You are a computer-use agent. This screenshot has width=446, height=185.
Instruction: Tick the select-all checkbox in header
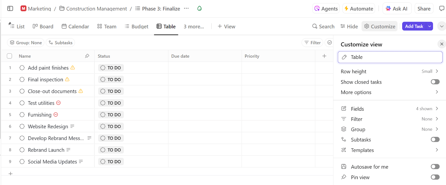point(9,56)
